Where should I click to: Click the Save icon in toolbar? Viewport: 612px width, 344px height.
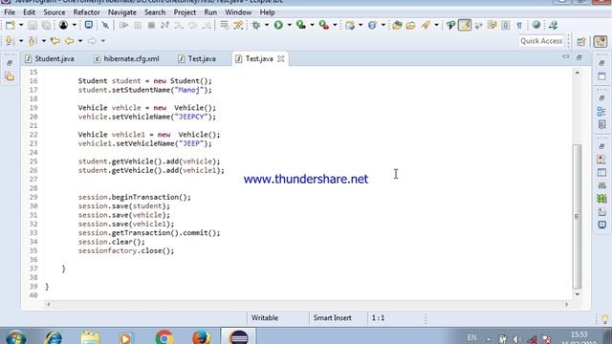coord(33,26)
